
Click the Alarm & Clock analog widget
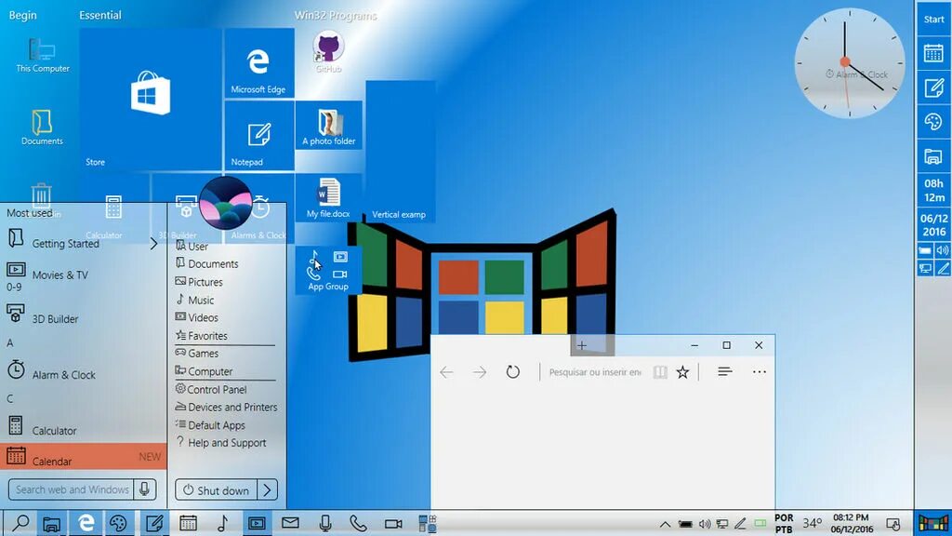(849, 63)
